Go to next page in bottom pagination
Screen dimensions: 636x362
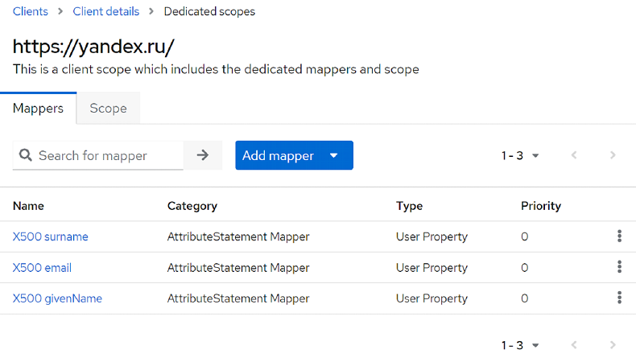[613, 345]
